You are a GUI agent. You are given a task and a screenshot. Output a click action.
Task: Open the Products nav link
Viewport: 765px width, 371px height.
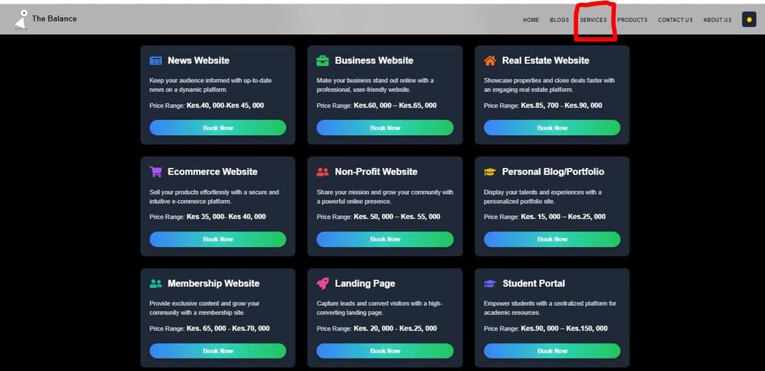[x=632, y=20]
